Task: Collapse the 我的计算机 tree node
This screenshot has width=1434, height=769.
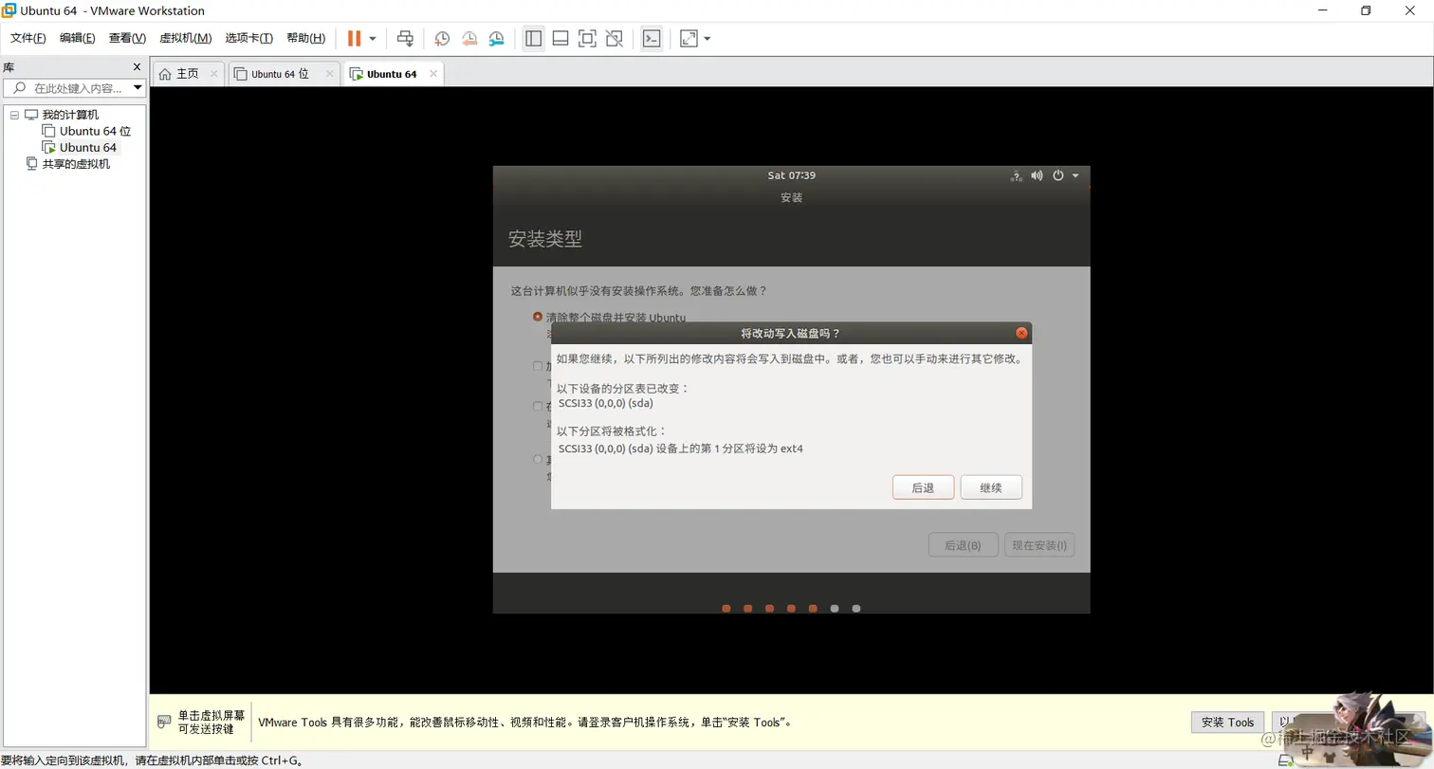Action: click(14, 115)
